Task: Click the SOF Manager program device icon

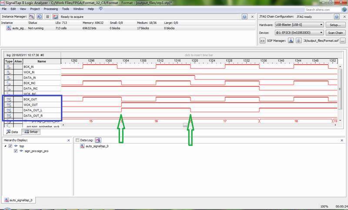Action: tap(291, 40)
